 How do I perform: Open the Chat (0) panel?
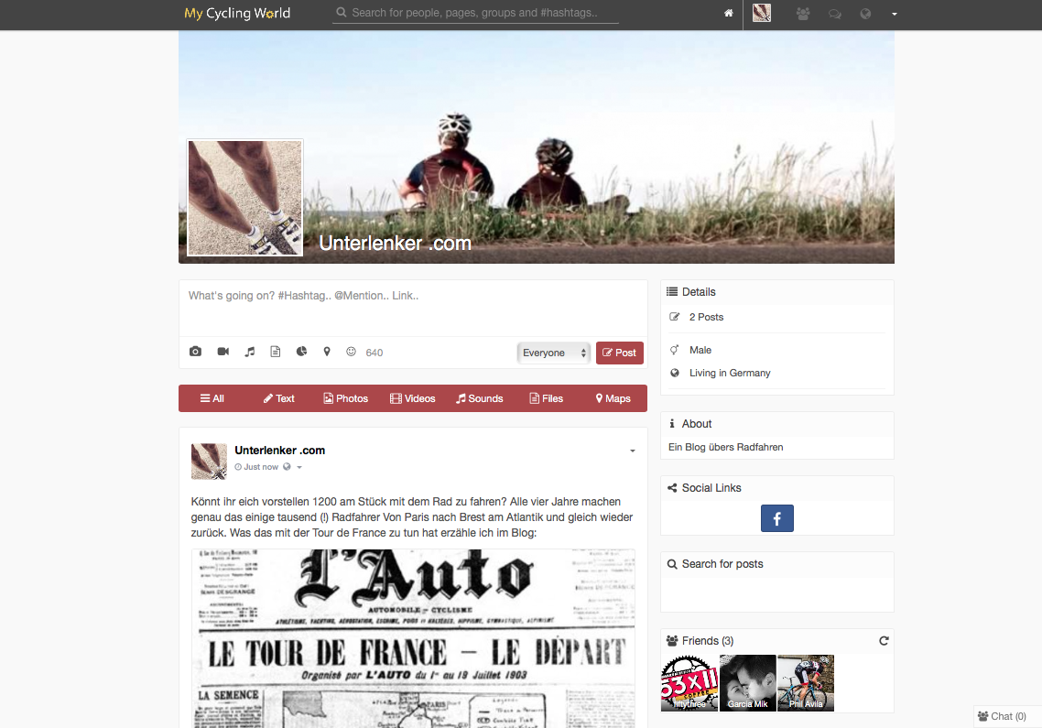[x=1007, y=716]
